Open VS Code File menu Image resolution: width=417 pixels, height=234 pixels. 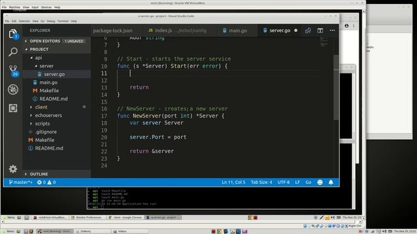pos(7,21)
